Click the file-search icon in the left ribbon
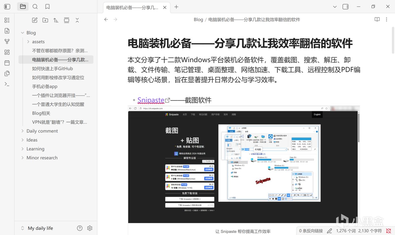The height and width of the screenshot is (235, 395). coord(7,31)
